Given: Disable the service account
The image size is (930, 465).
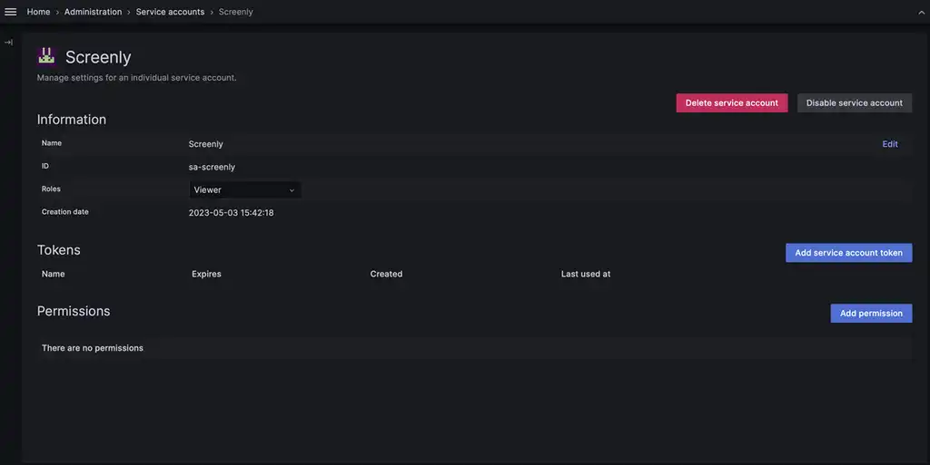Looking at the screenshot, I should coord(854,103).
